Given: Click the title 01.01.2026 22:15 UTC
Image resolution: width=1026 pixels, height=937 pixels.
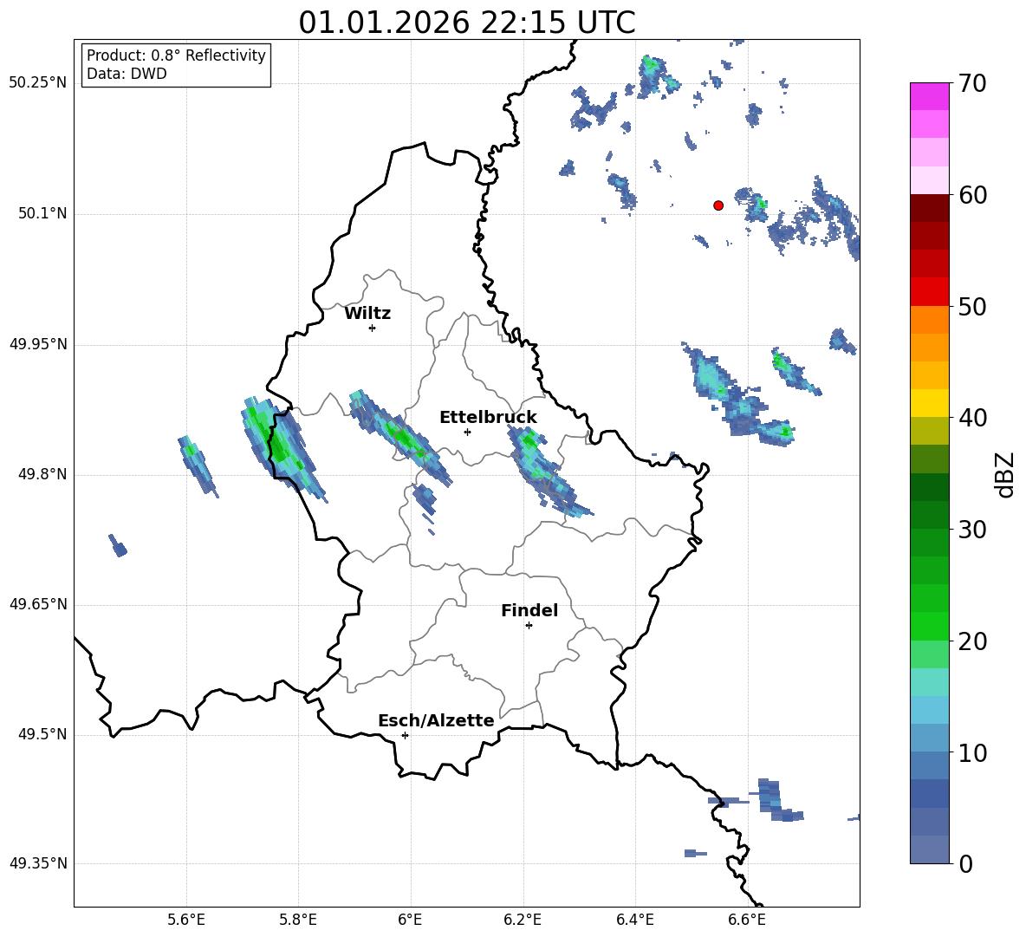Looking at the screenshot, I should pos(466,23).
